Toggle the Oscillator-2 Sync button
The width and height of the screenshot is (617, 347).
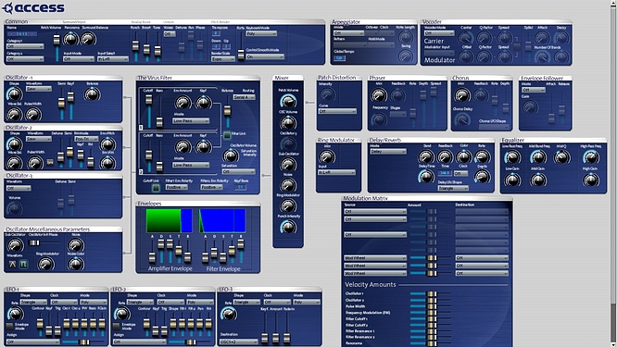[50, 162]
